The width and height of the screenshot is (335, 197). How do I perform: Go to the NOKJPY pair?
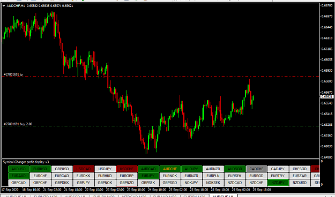tap(192, 183)
